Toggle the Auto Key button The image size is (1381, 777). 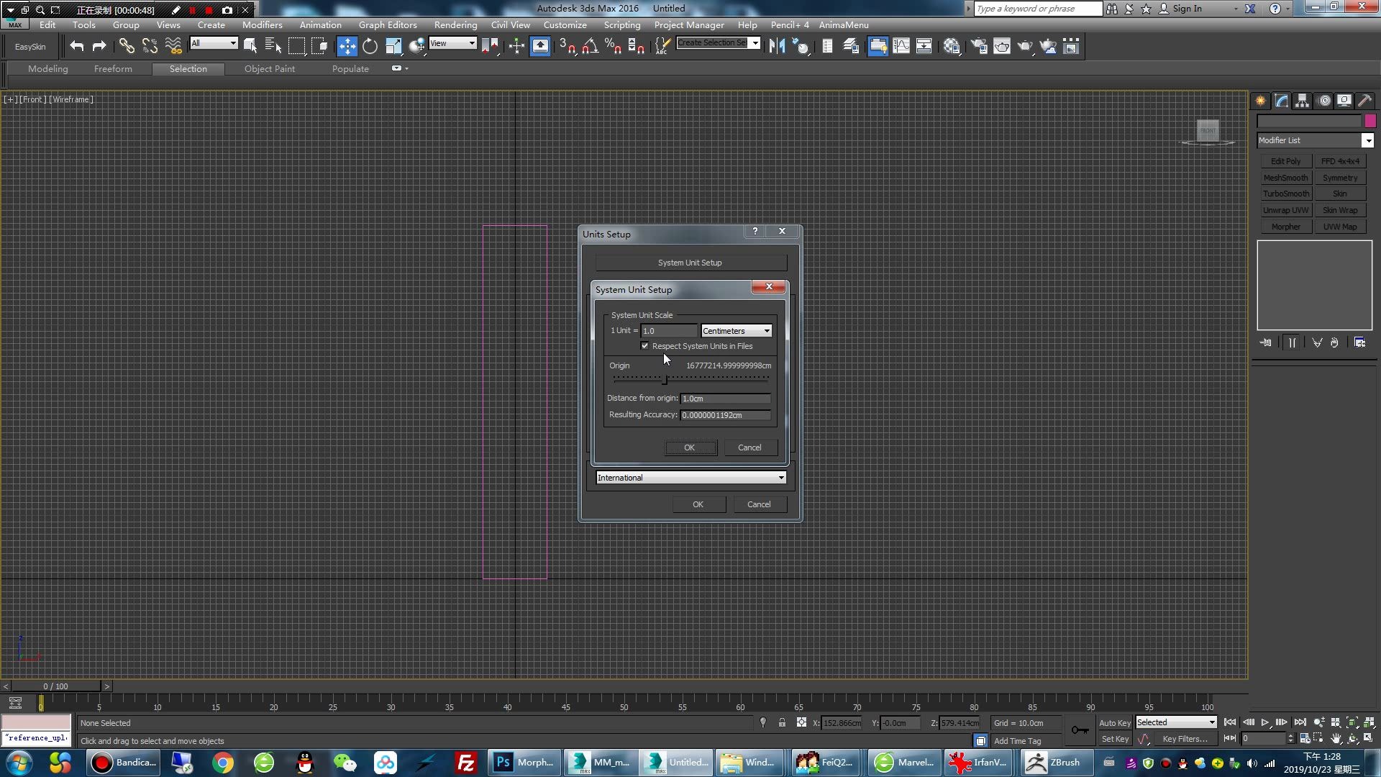(1114, 723)
